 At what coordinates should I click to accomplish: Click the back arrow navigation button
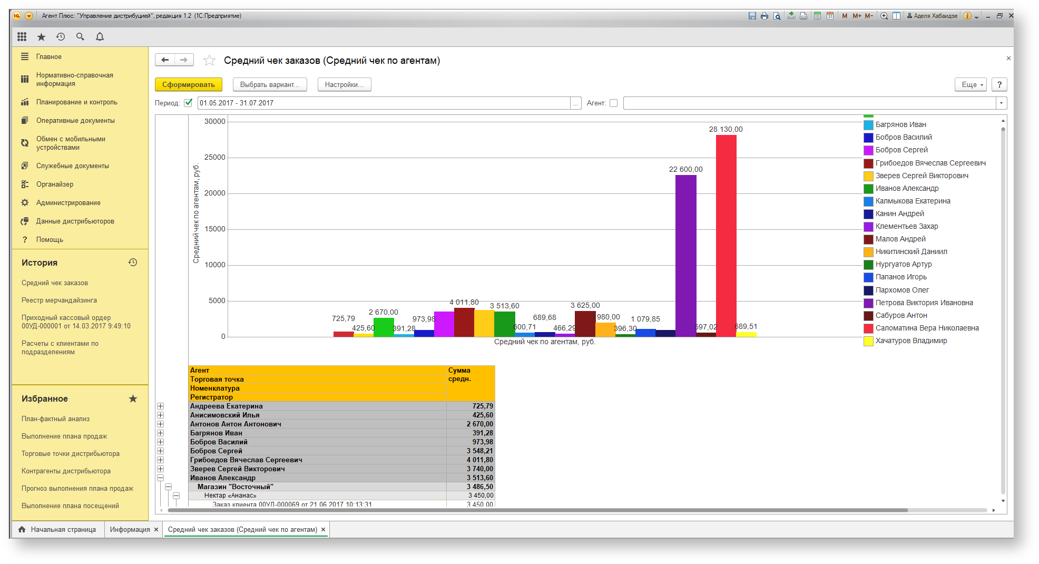(165, 60)
